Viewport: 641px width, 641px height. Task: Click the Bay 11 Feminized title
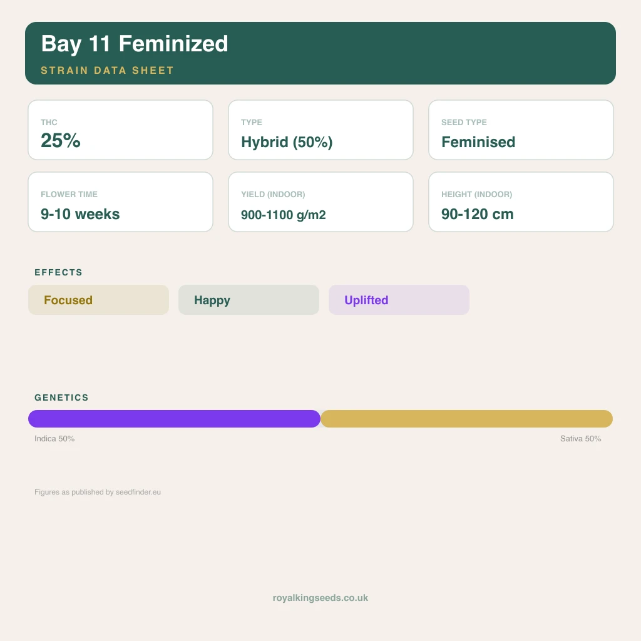[135, 44]
